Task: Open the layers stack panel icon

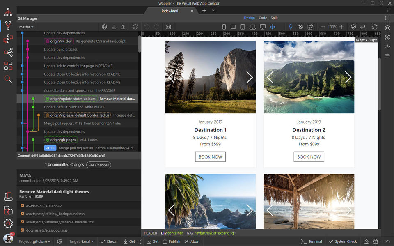Action: 387,28
